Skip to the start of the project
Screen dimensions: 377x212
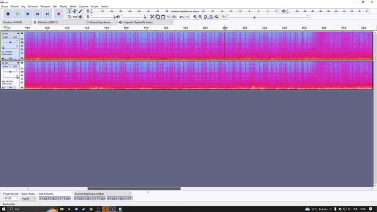37,14
